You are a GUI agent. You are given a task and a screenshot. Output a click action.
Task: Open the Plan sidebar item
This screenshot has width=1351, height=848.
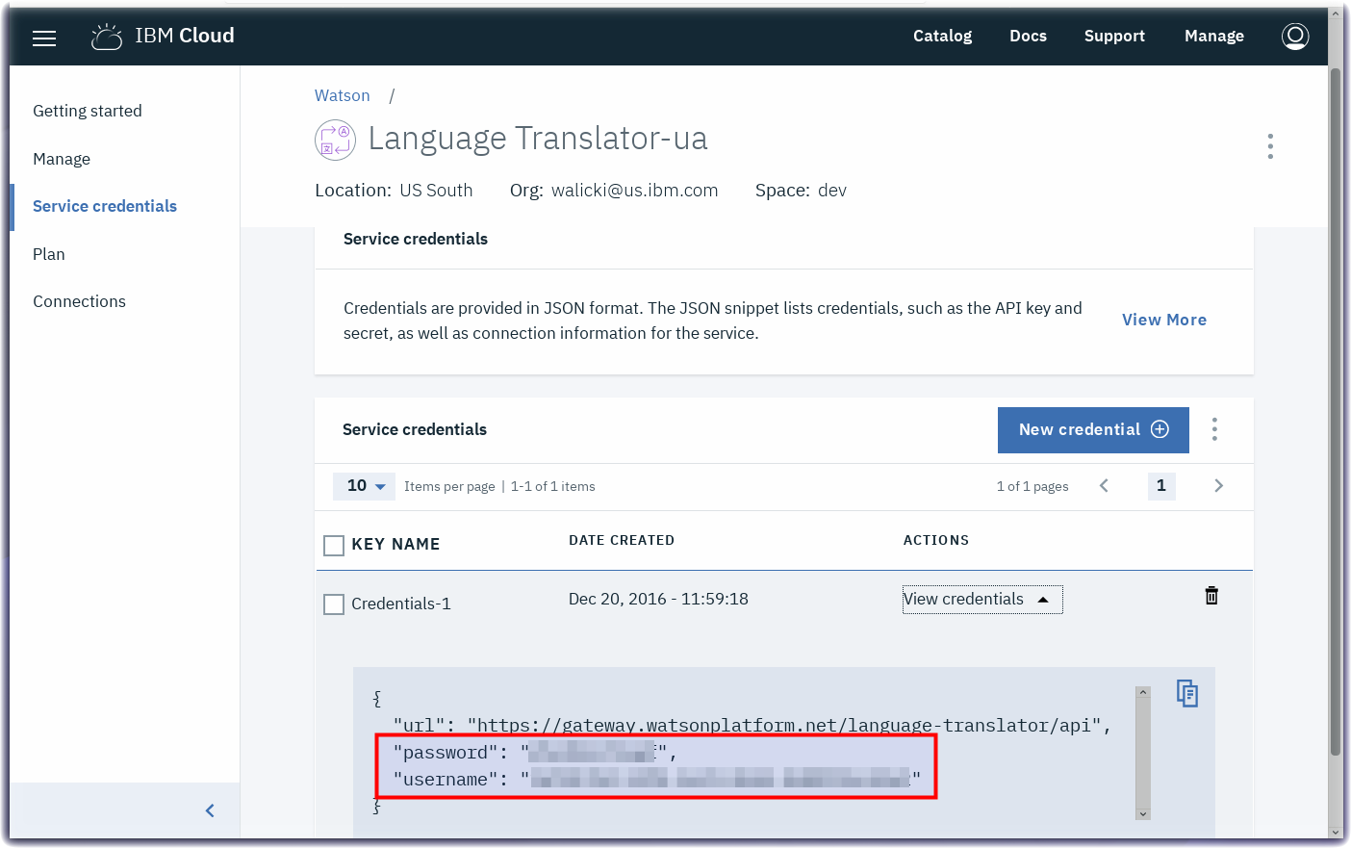pos(49,254)
